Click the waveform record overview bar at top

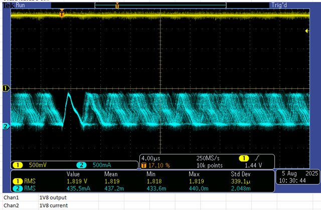160,6
